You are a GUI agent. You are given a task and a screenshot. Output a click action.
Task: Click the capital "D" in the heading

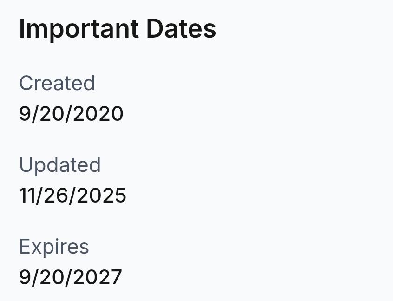[x=154, y=29]
